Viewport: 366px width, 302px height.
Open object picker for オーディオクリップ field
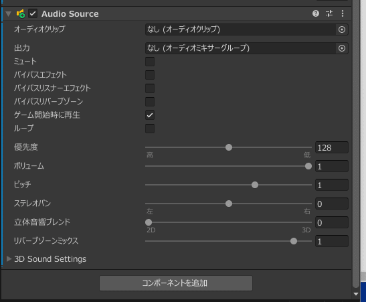coord(342,29)
